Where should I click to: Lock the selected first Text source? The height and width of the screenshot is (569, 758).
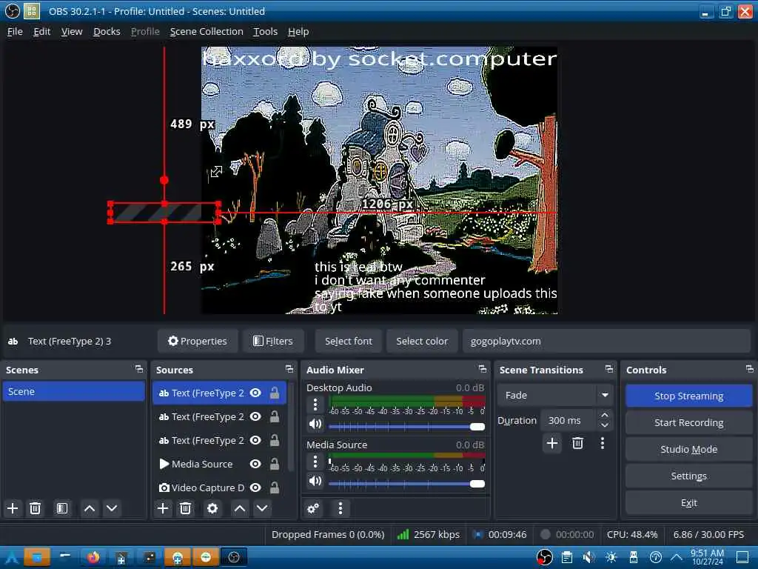point(275,393)
